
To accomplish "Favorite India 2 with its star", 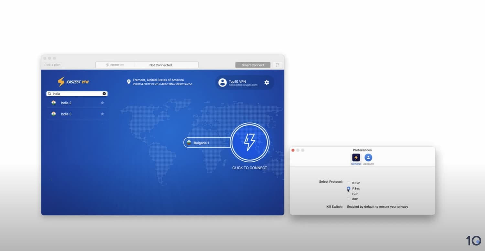I will (102, 103).
